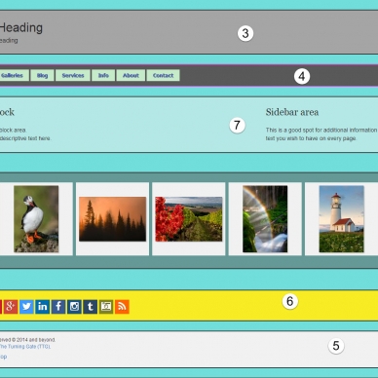Click the large Heading site title

point(21,28)
